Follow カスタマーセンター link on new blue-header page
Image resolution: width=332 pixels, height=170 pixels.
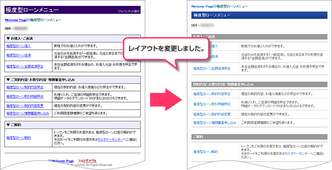tap(297, 154)
